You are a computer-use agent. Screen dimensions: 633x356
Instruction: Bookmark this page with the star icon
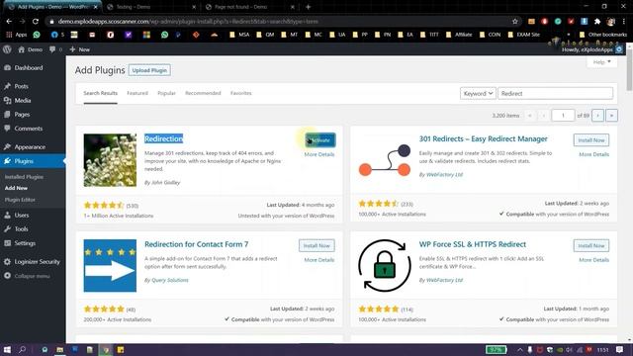pos(514,22)
